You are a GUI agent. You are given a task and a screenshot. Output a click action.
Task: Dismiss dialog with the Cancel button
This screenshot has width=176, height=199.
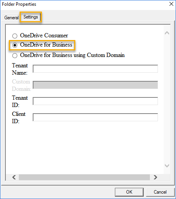click(160, 192)
